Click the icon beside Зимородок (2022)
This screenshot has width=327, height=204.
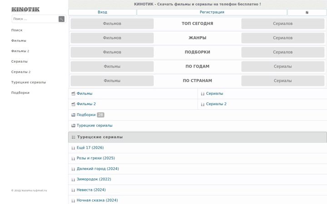[x=73, y=180]
